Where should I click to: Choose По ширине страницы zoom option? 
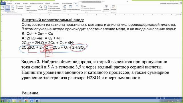55,11
